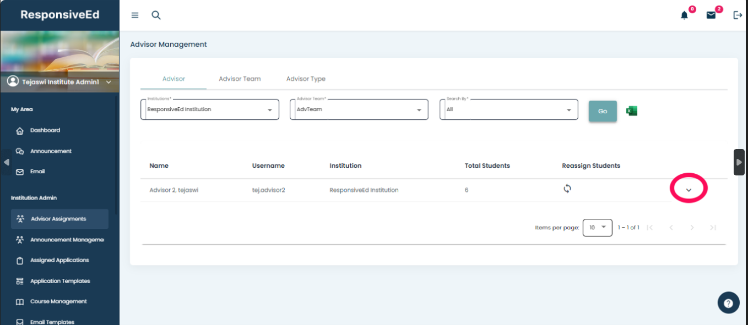The image size is (748, 325).
Task: Click the logout icon
Action: (738, 15)
